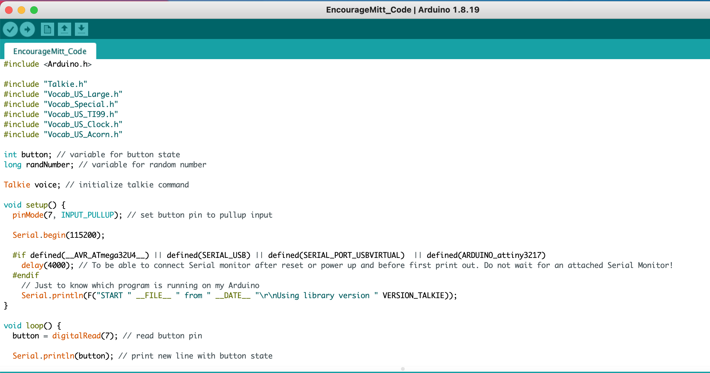710x373 pixels.
Task: Click the 'VERSION_TALKIE' macro text
Action: coord(414,296)
